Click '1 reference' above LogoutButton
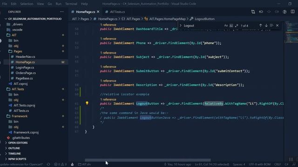The height and width of the screenshot is (167, 298). tap(108, 99)
